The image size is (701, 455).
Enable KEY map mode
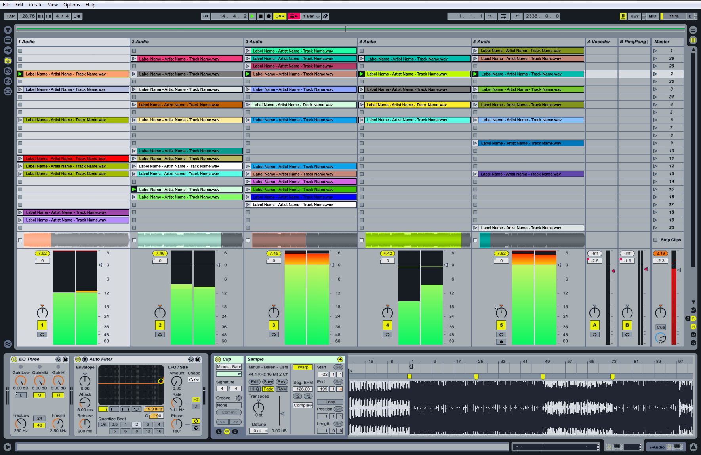(x=634, y=16)
